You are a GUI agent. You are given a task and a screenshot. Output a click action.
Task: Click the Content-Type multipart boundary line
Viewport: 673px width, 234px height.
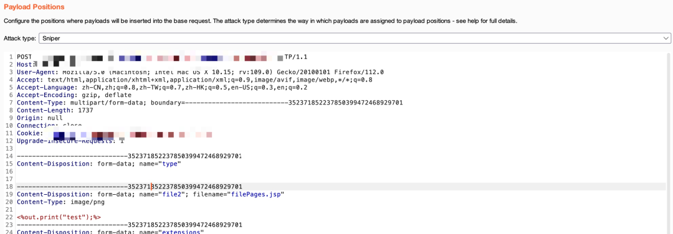coord(209,103)
